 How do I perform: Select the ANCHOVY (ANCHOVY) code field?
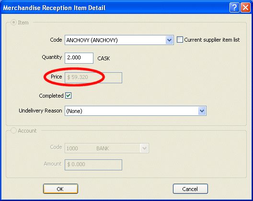[x=119, y=40]
